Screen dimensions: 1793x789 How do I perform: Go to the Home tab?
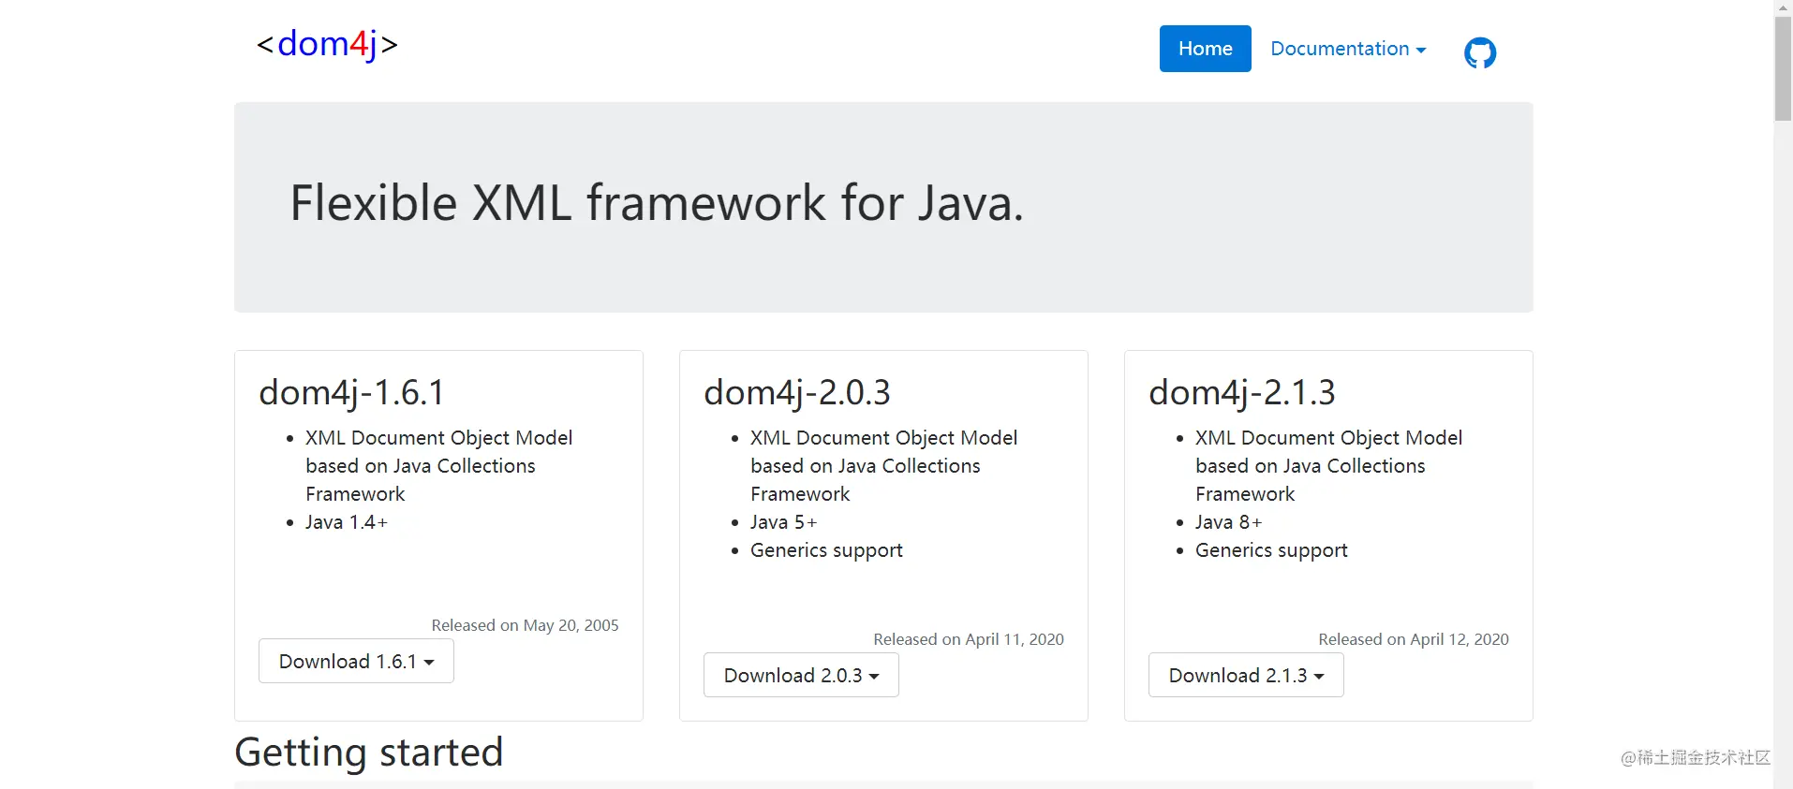(1205, 49)
